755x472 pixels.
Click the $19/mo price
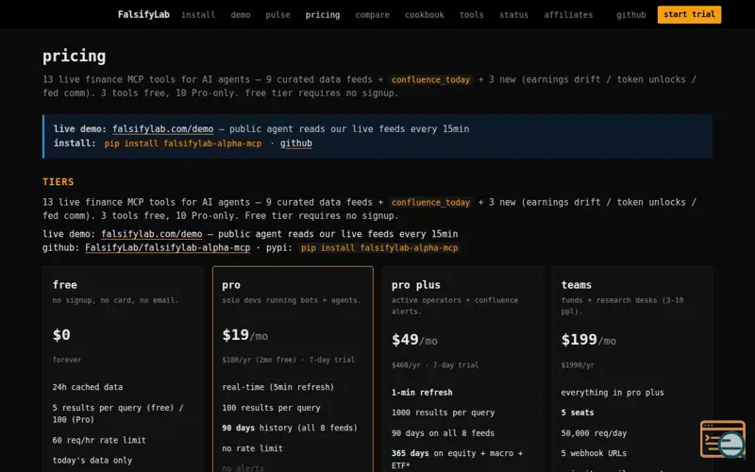pyautogui.click(x=245, y=335)
